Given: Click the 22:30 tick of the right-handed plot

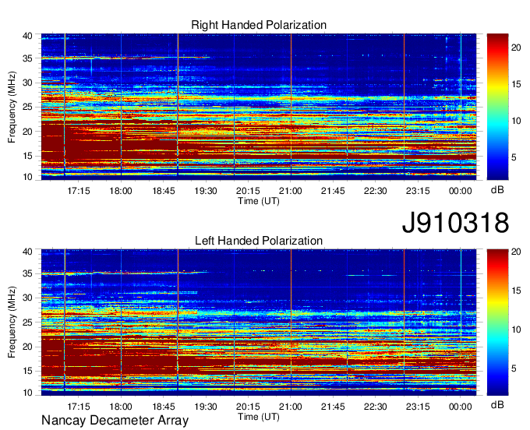Looking at the screenshot, I should click(375, 191).
